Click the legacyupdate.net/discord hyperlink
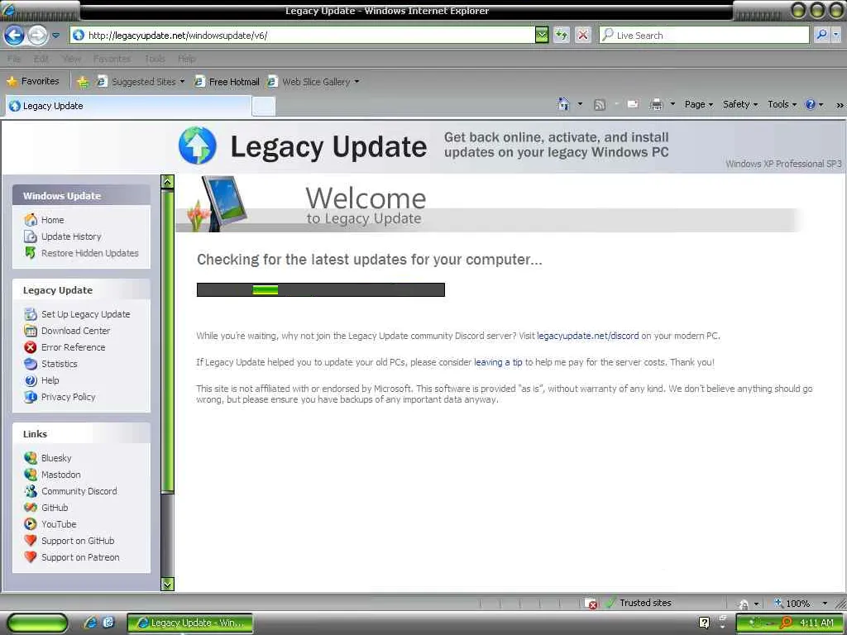Image resolution: width=847 pixels, height=635 pixels. pyautogui.click(x=588, y=336)
